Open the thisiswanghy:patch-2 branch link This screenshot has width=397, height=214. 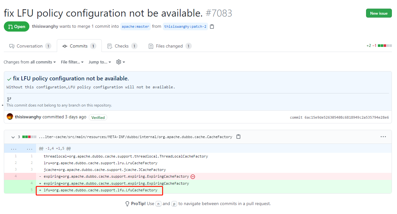pos(185,26)
